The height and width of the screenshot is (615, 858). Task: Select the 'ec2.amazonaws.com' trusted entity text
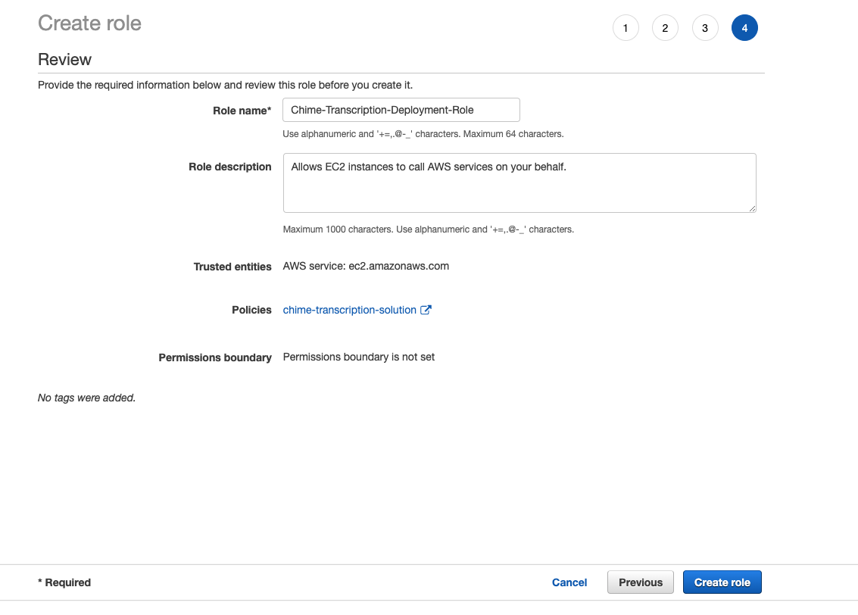pos(398,266)
